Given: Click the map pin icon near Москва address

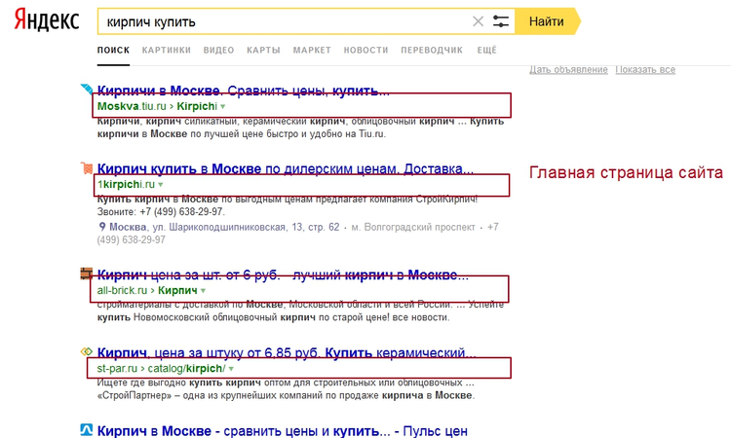Looking at the screenshot, I should pos(102,227).
